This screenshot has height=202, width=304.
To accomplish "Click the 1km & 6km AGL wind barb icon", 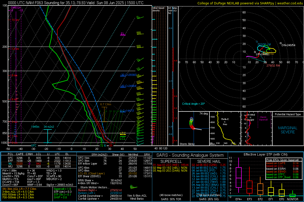I will pyautogui.click(x=134, y=187).
